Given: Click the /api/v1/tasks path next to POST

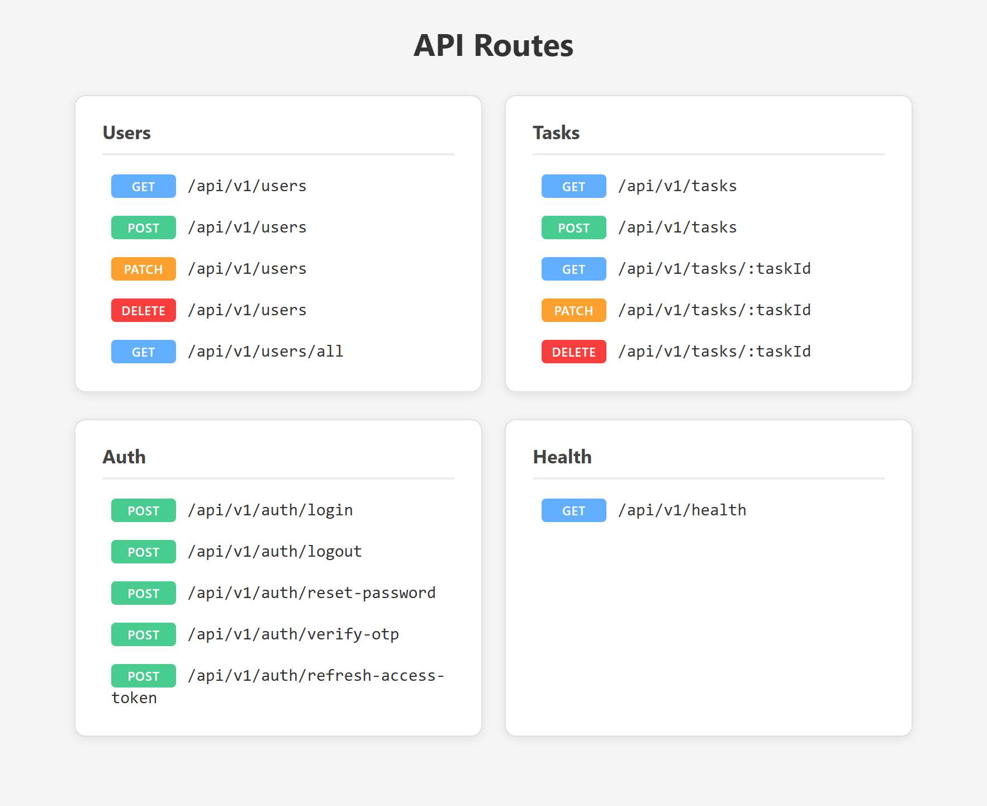Looking at the screenshot, I should click(x=677, y=227).
